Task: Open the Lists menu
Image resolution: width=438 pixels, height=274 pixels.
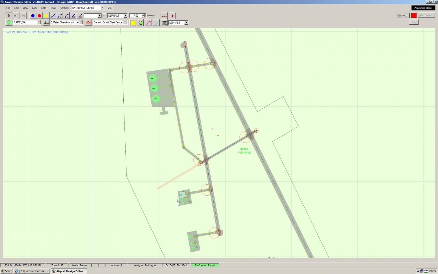Action: point(44,8)
